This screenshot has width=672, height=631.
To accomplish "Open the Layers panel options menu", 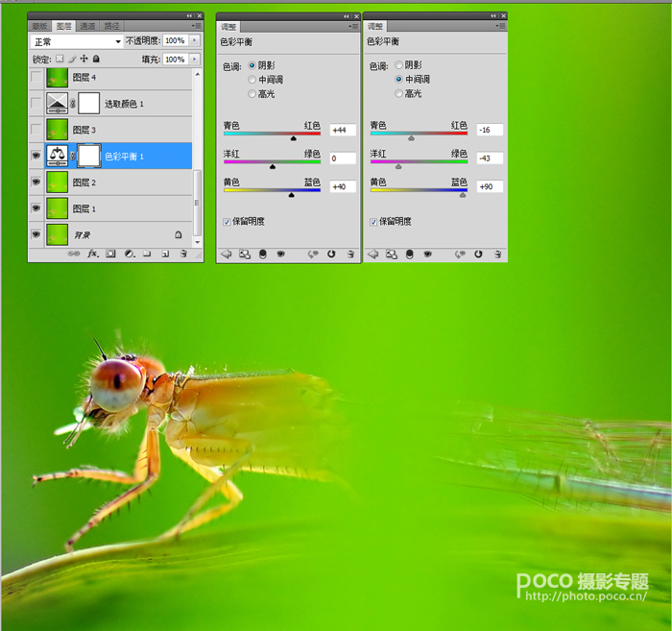I will (196, 26).
